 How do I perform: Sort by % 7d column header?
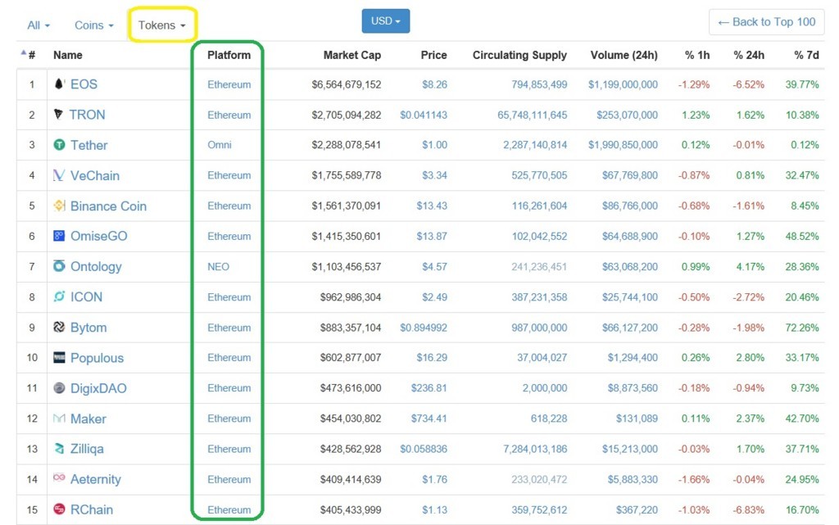(x=806, y=55)
